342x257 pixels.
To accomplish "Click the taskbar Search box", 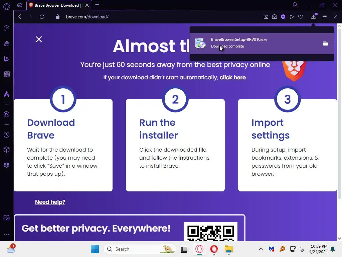I will 140,249.
